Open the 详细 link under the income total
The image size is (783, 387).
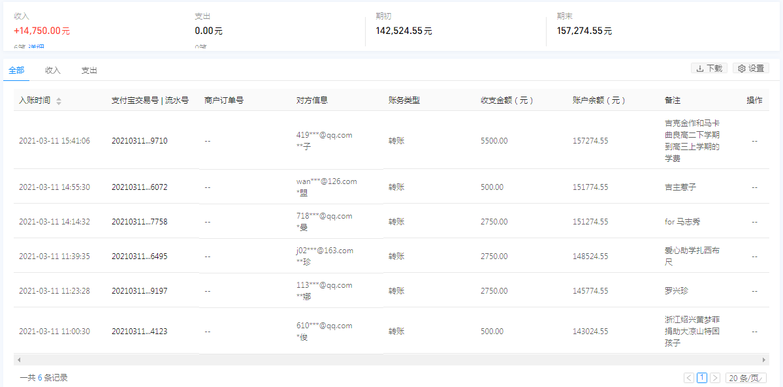click(37, 47)
